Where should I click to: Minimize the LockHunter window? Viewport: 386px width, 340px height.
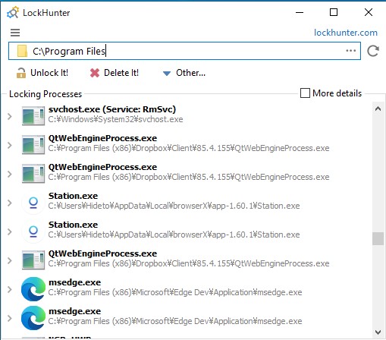300,12
